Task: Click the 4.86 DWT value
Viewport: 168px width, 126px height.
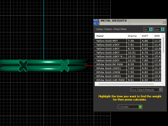Action: pos(145,41)
